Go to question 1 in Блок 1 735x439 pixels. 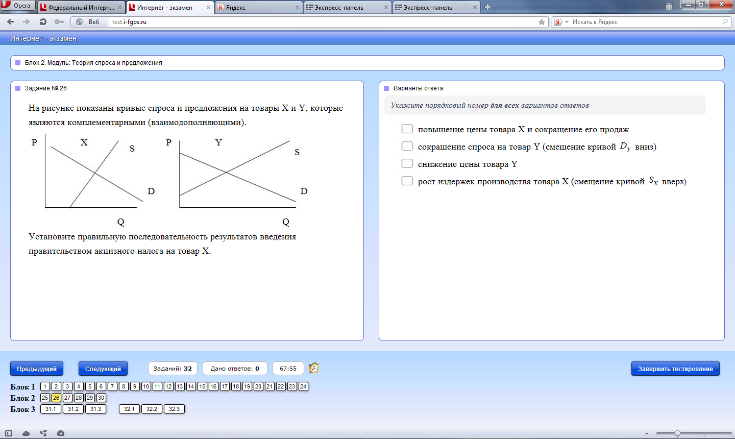pos(45,386)
